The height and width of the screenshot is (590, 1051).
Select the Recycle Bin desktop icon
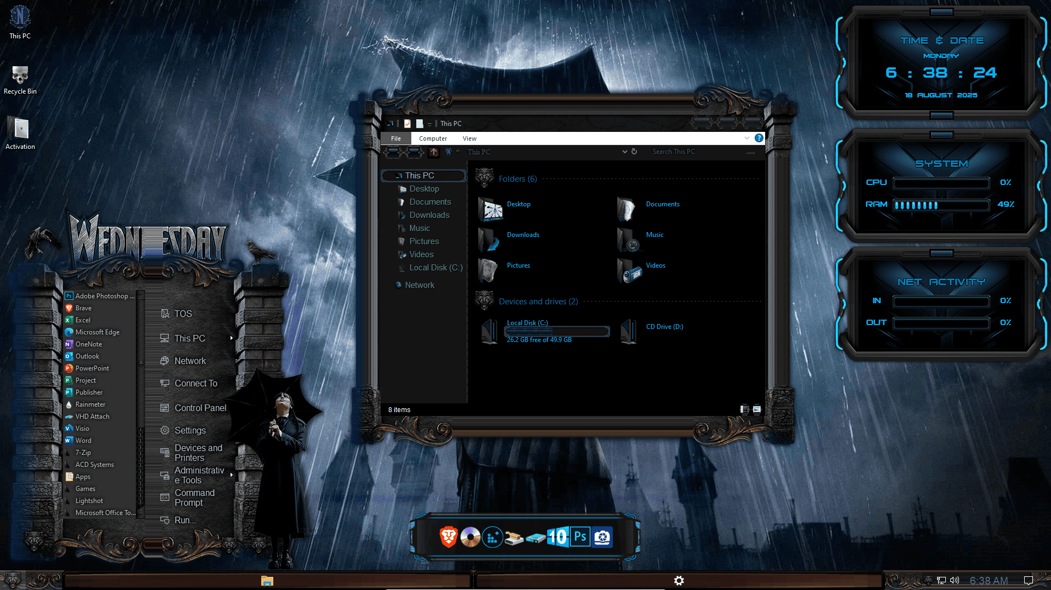click(x=20, y=80)
